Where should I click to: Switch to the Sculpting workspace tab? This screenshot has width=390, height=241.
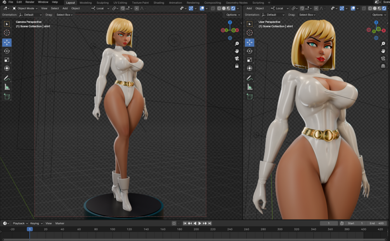point(102,3)
